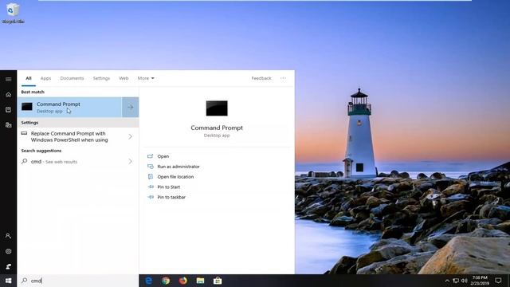Go to Home in the search sidebar
This screenshot has height=287, width=510.
click(9, 95)
